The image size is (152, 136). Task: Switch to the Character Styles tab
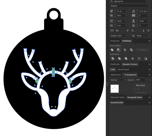click(118, 97)
